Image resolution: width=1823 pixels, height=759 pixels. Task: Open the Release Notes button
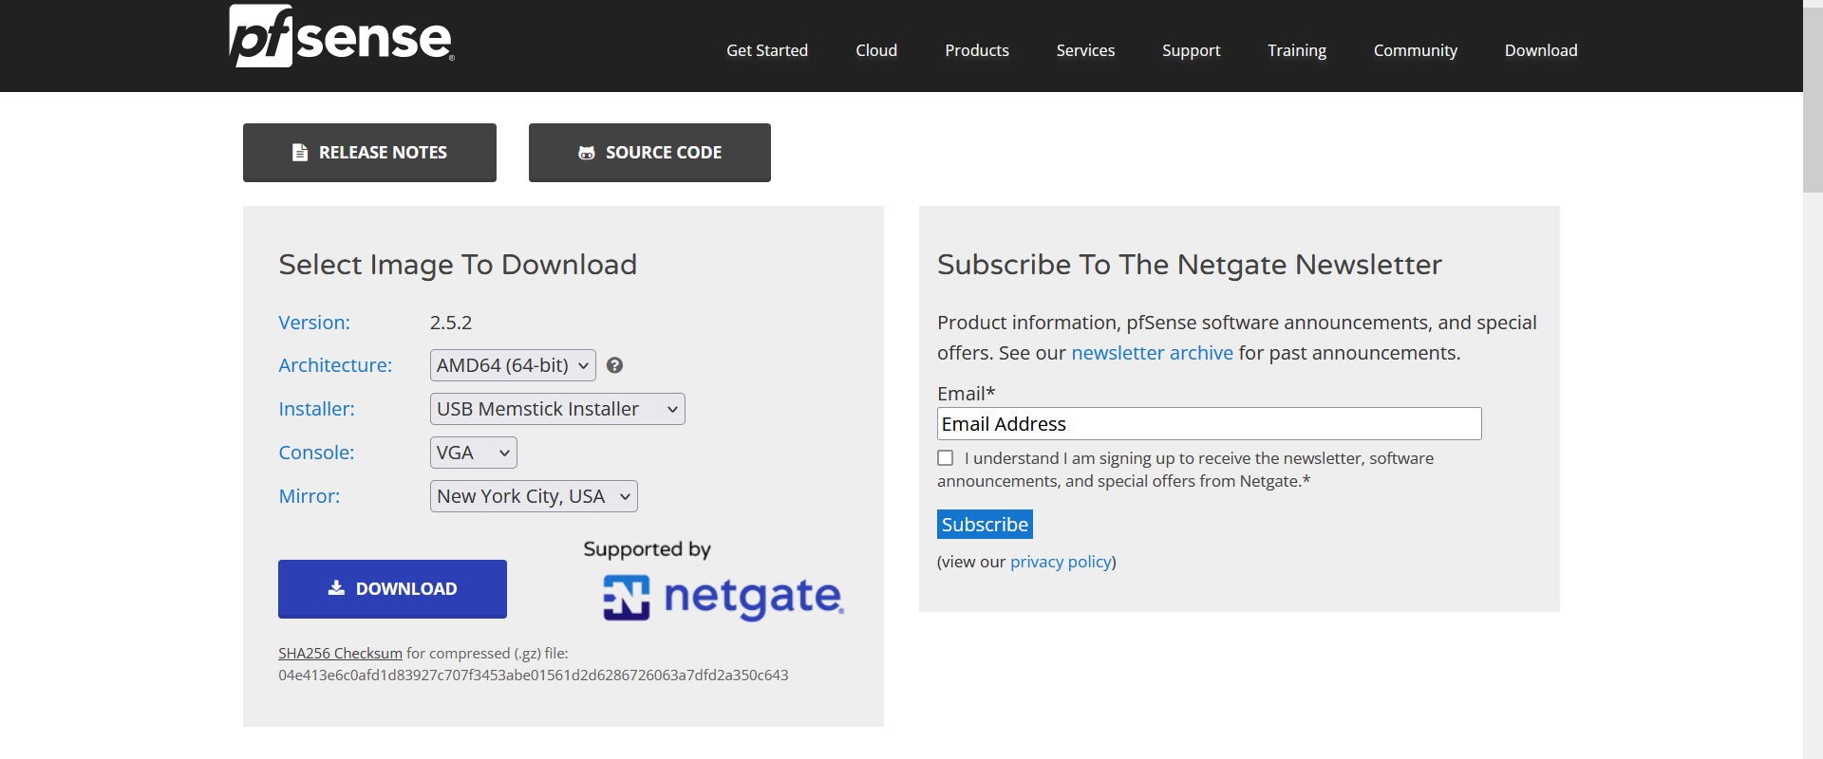click(x=369, y=153)
